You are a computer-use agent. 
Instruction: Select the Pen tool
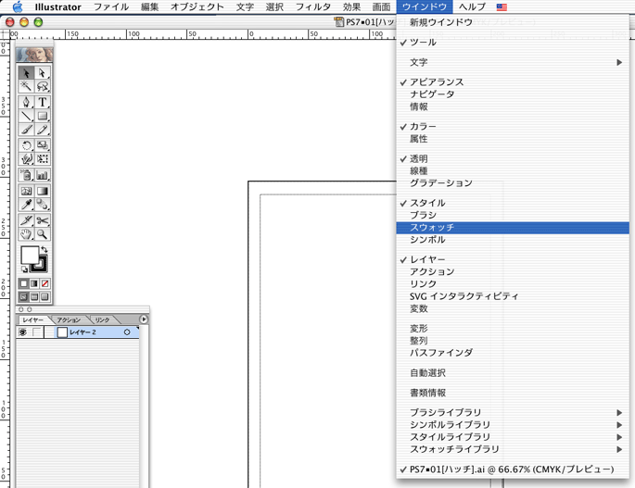pyautogui.click(x=26, y=102)
